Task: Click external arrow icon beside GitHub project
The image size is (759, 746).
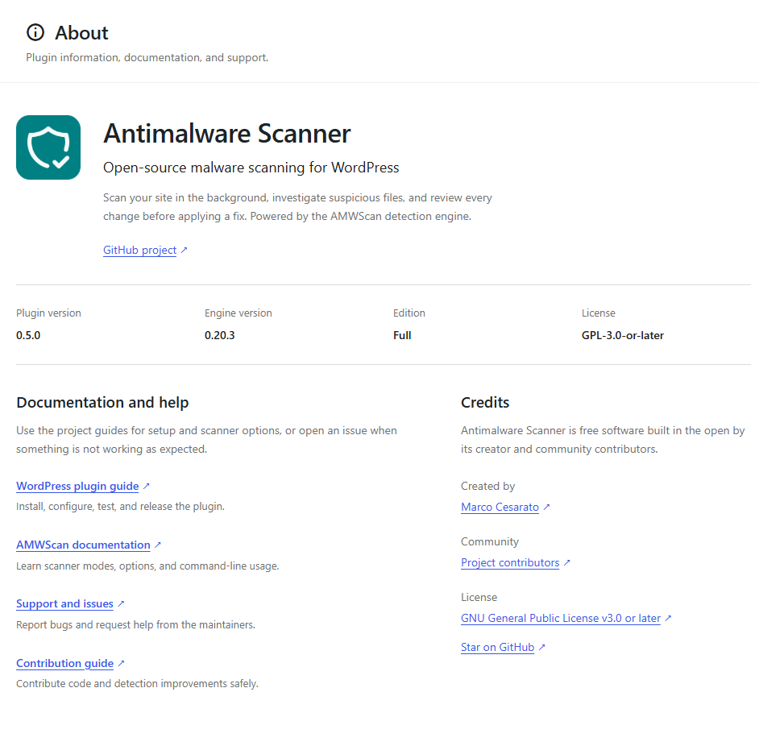Action: coord(184,250)
